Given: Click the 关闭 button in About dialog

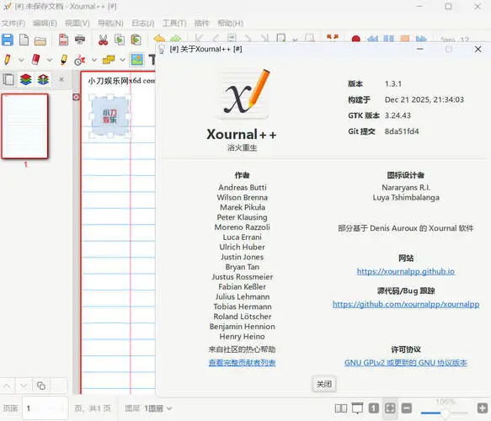Looking at the screenshot, I should [x=324, y=384].
